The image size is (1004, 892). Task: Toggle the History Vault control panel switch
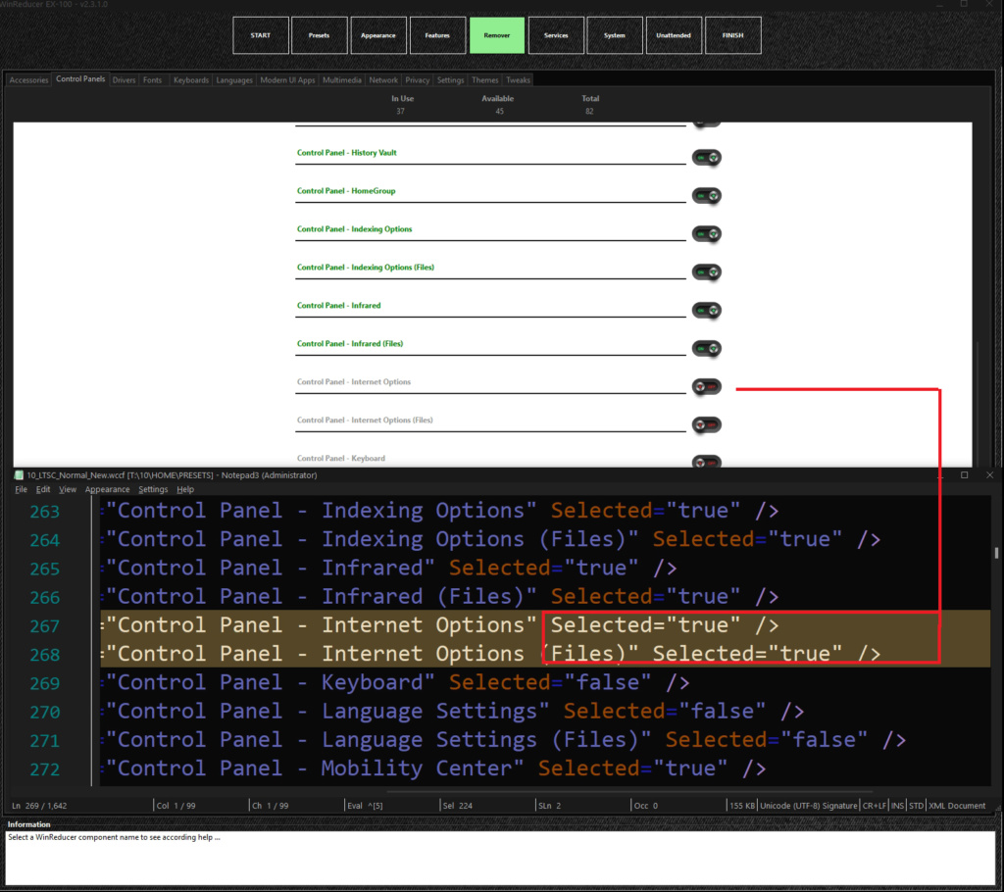coord(706,158)
